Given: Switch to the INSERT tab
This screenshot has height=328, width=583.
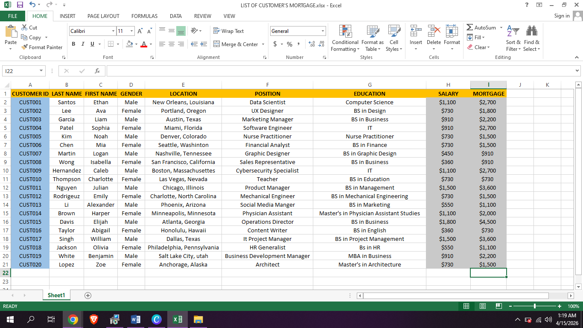Looking at the screenshot, I should [67, 16].
